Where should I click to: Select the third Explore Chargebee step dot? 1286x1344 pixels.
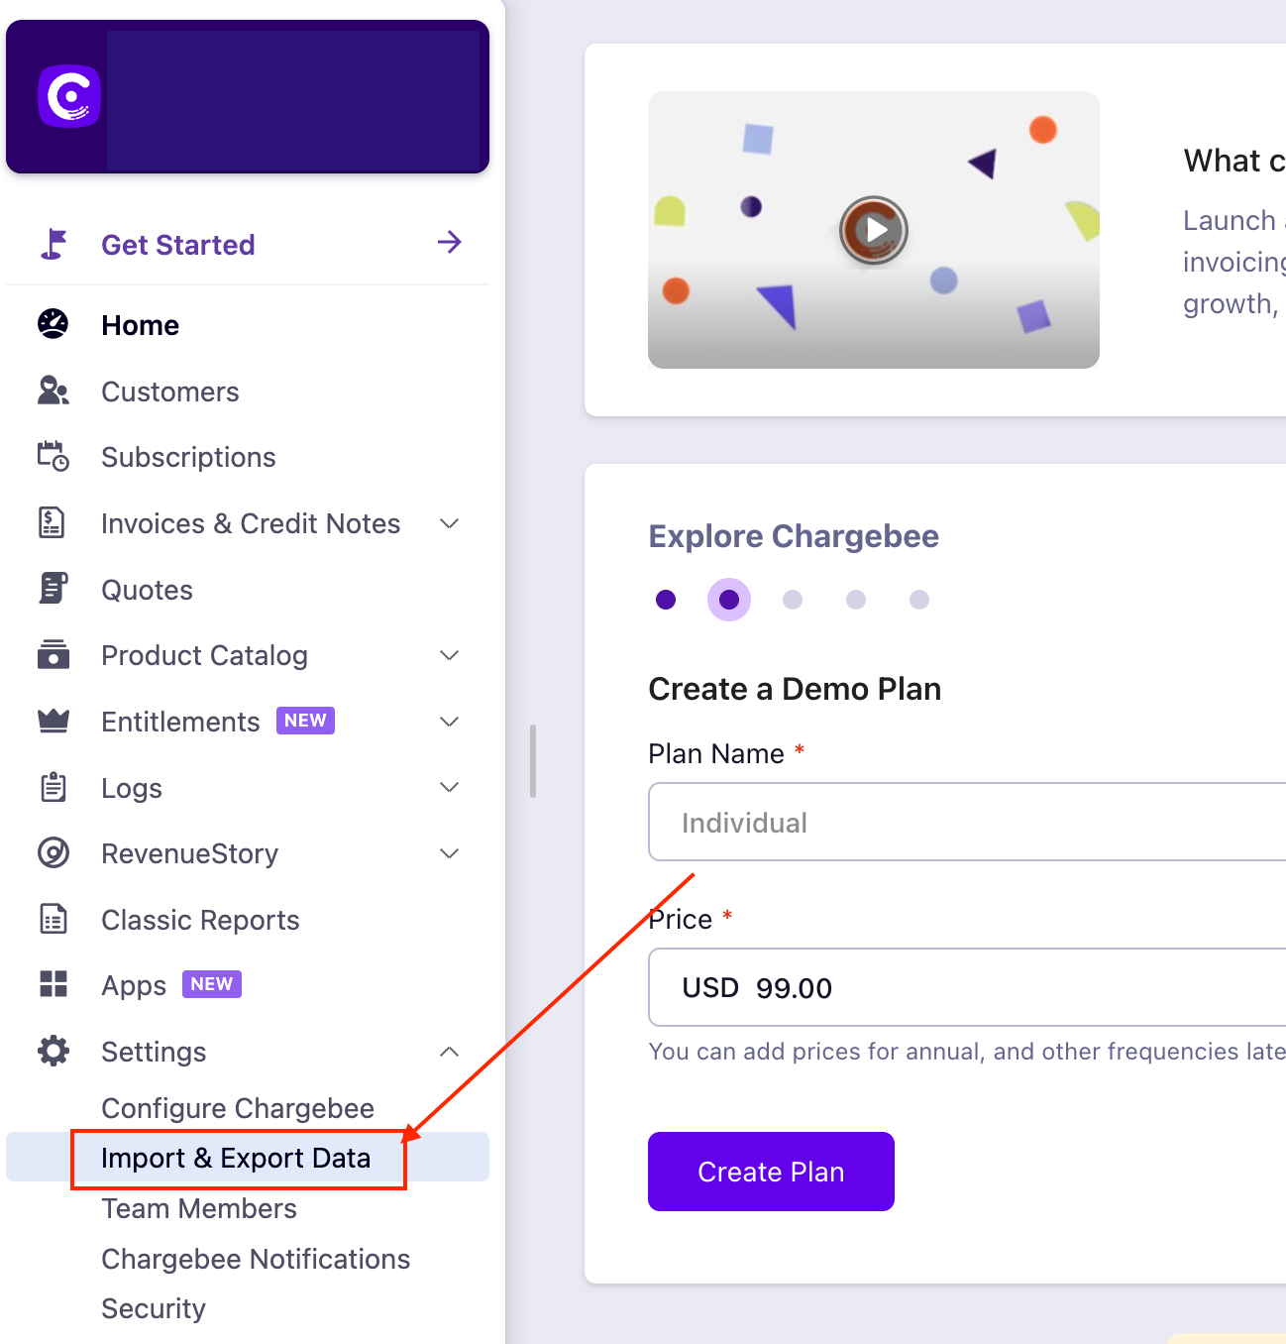793,600
